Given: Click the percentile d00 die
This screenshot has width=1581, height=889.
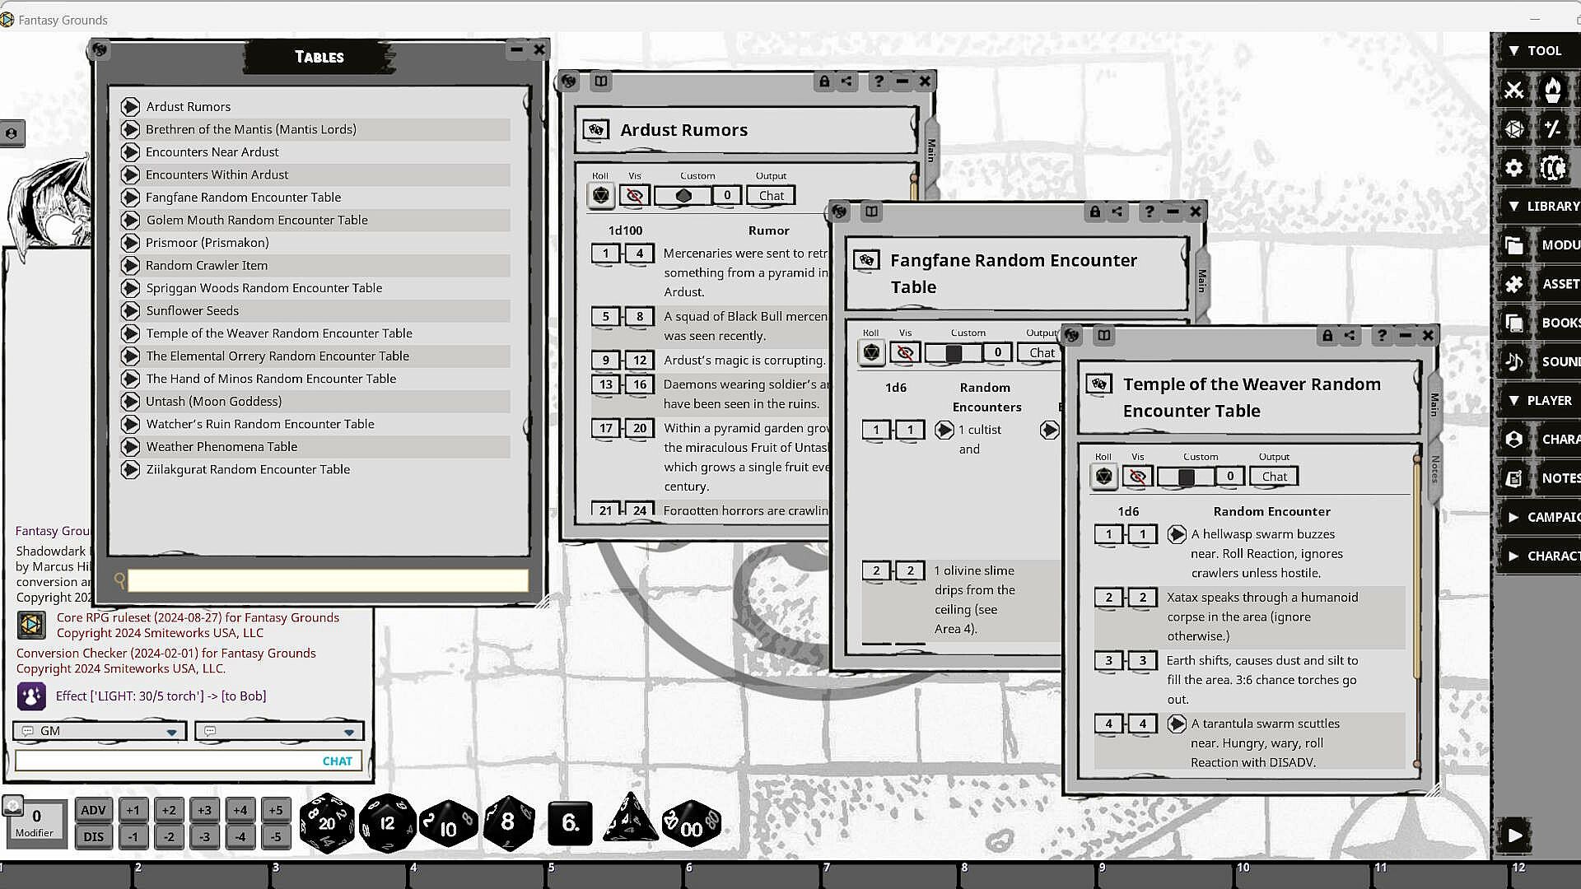Looking at the screenshot, I should point(691,824).
